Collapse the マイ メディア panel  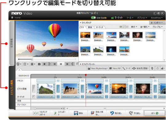coord(81,23)
